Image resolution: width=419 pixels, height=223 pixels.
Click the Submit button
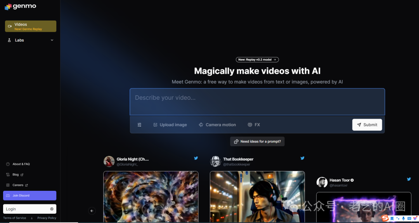point(367,125)
